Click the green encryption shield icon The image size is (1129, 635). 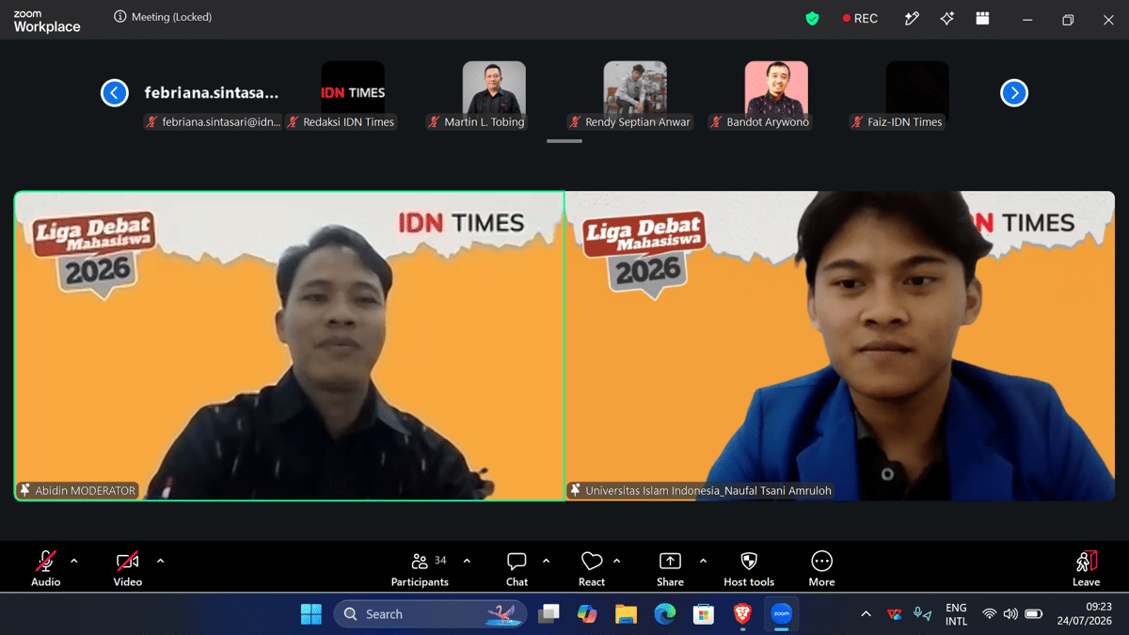812,19
